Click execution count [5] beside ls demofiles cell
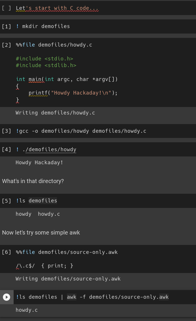This screenshot has width=196, height=321. coord(6,201)
